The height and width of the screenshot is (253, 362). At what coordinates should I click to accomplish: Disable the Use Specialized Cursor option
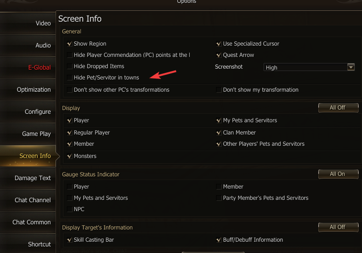(219, 44)
